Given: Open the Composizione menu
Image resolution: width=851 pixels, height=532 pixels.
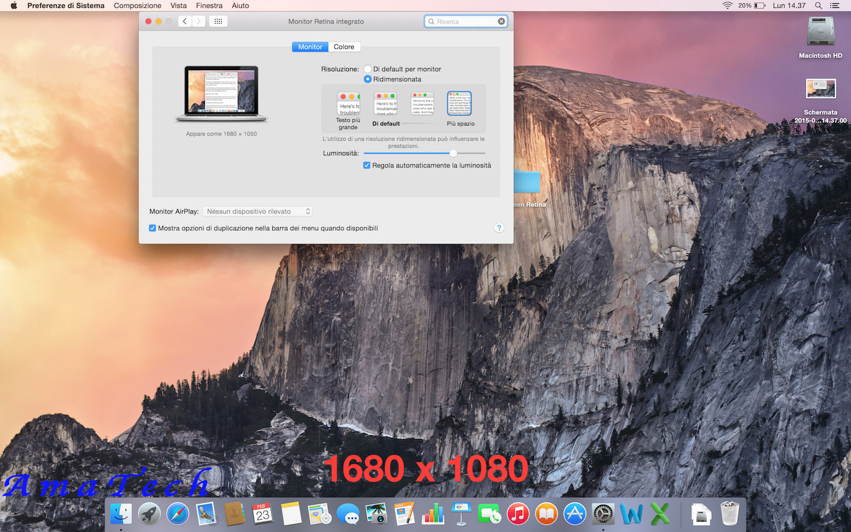Looking at the screenshot, I should pos(137,6).
